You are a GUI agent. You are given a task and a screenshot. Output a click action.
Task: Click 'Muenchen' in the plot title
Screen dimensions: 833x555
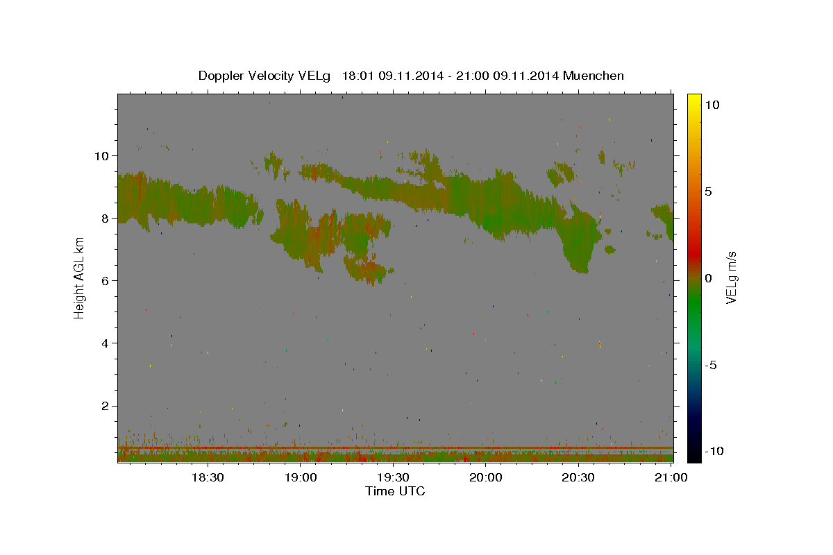[x=594, y=76]
